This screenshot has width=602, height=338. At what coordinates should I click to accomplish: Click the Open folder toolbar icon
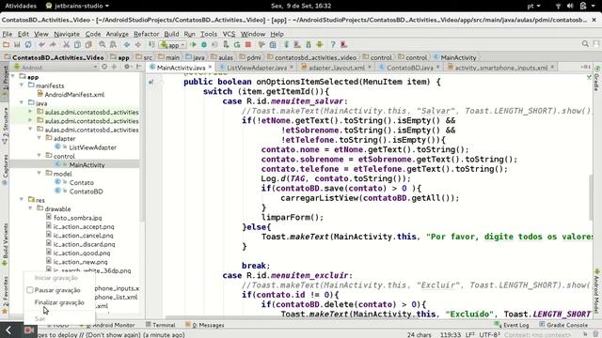tap(7, 45)
